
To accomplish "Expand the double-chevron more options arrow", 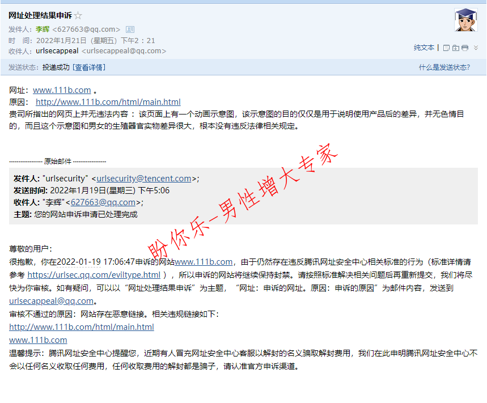I will click(x=476, y=48).
